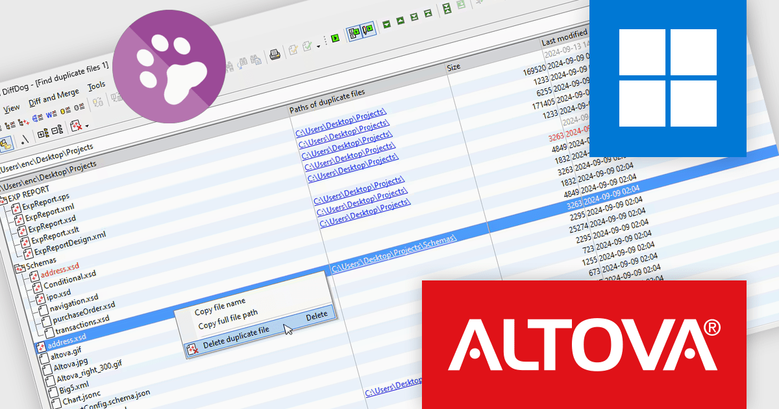Select the red address.xsd under Schemas

(59, 270)
